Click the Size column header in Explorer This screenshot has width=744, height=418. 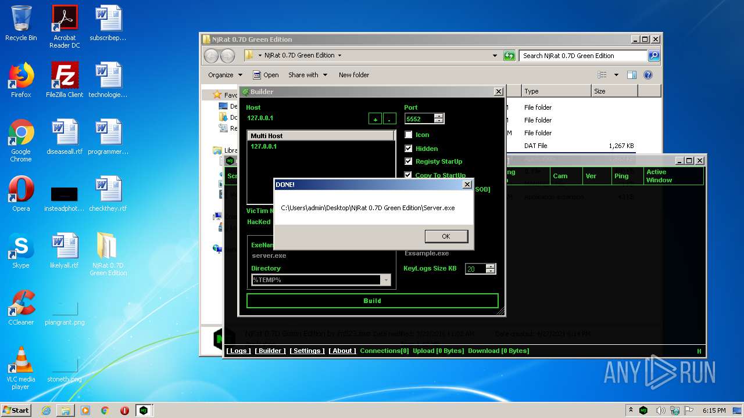coord(614,91)
